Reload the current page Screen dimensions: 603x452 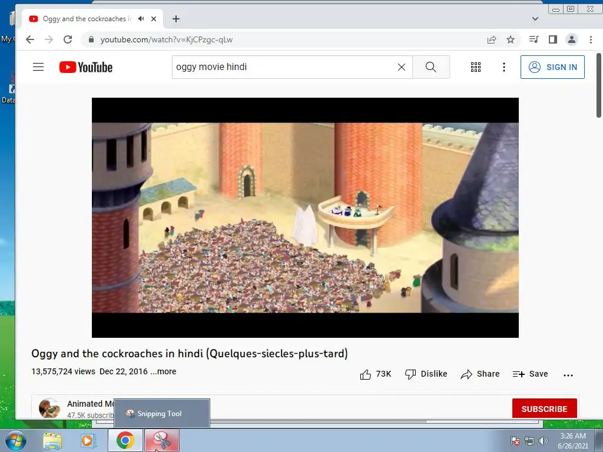[x=68, y=39]
